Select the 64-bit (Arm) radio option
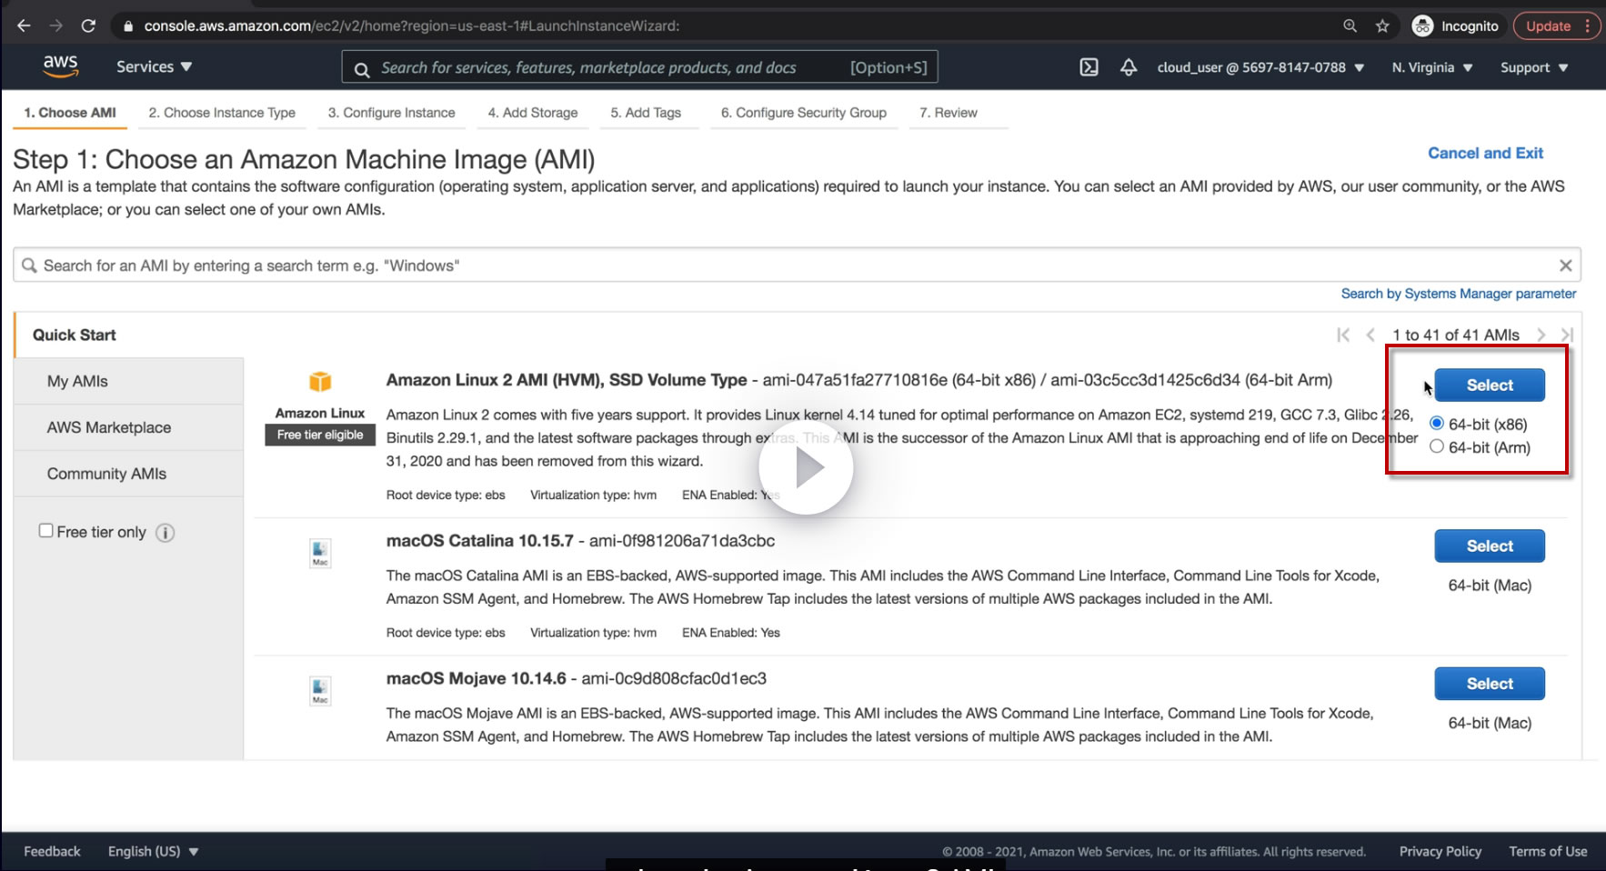The image size is (1606, 871). (x=1437, y=446)
